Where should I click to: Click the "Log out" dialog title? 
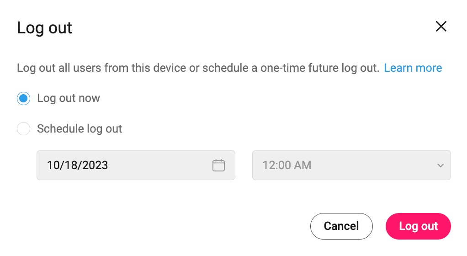click(45, 28)
